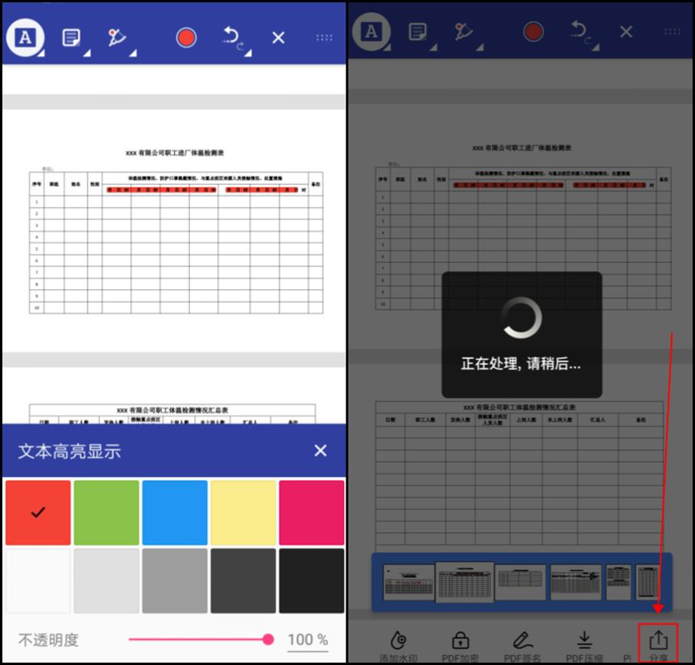Tap the dotted grip handle, right toolbar
The width and height of the screenshot is (695, 665).
click(672, 31)
